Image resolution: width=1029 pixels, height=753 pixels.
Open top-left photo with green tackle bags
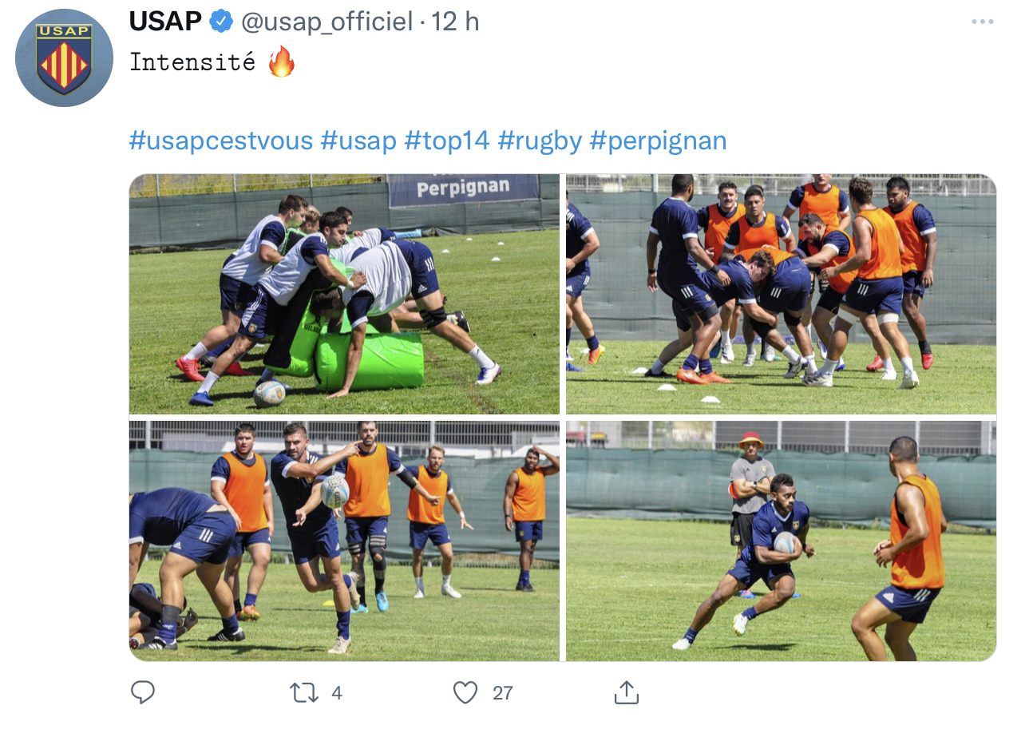[344, 294]
